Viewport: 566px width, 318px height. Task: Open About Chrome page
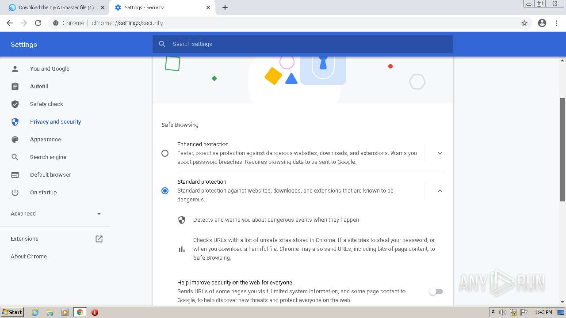click(29, 256)
